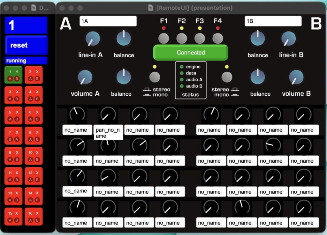Toggle the stereo/mono button for channel A
This screenshot has height=235, width=327.
(155, 77)
